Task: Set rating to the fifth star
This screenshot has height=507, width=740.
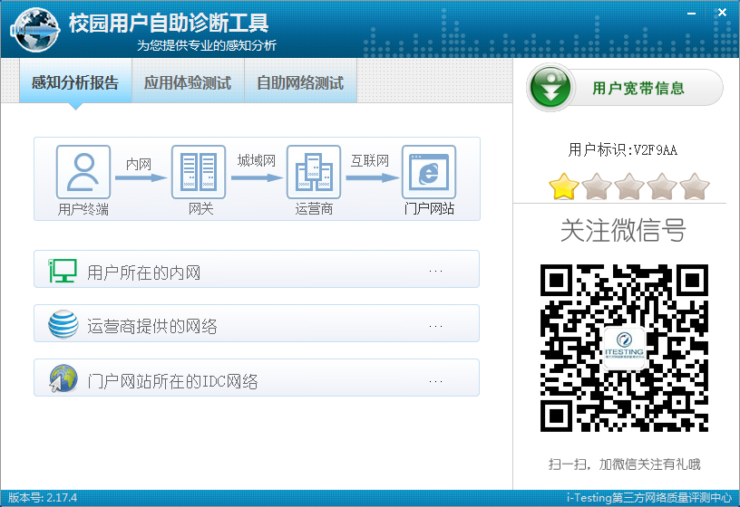Action: 695,187
